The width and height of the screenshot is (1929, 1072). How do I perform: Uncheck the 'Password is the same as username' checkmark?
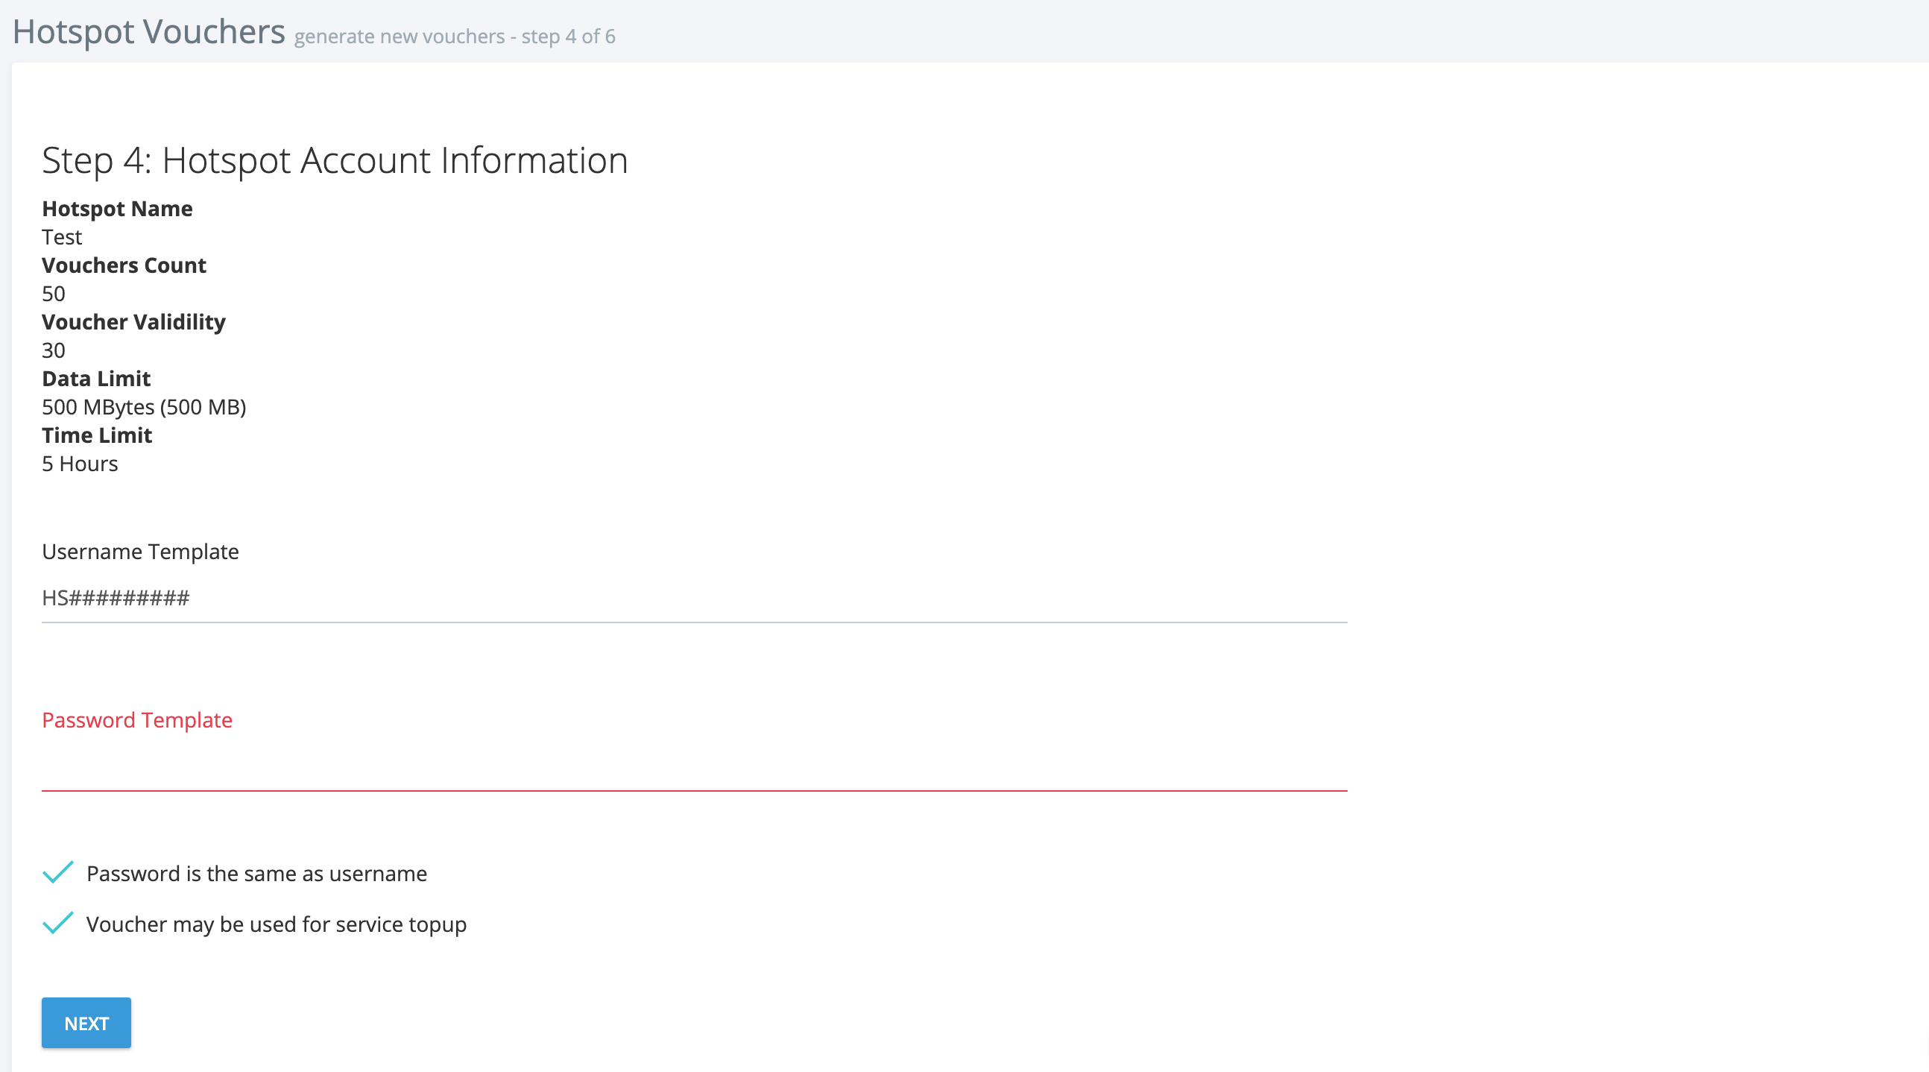coord(57,873)
